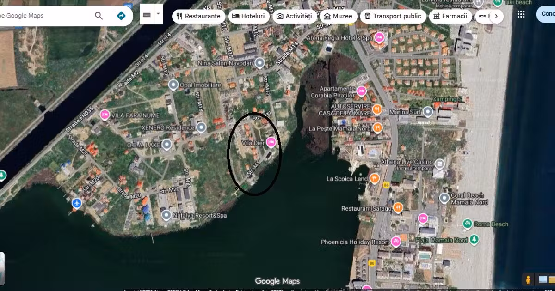Select the Farmacii category chip

pyautogui.click(x=450, y=16)
